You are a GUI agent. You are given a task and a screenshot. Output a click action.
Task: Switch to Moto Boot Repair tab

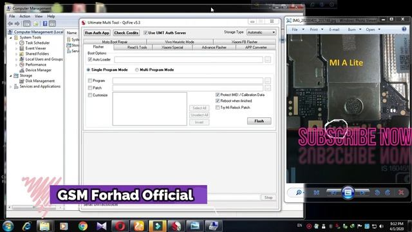(x=115, y=42)
